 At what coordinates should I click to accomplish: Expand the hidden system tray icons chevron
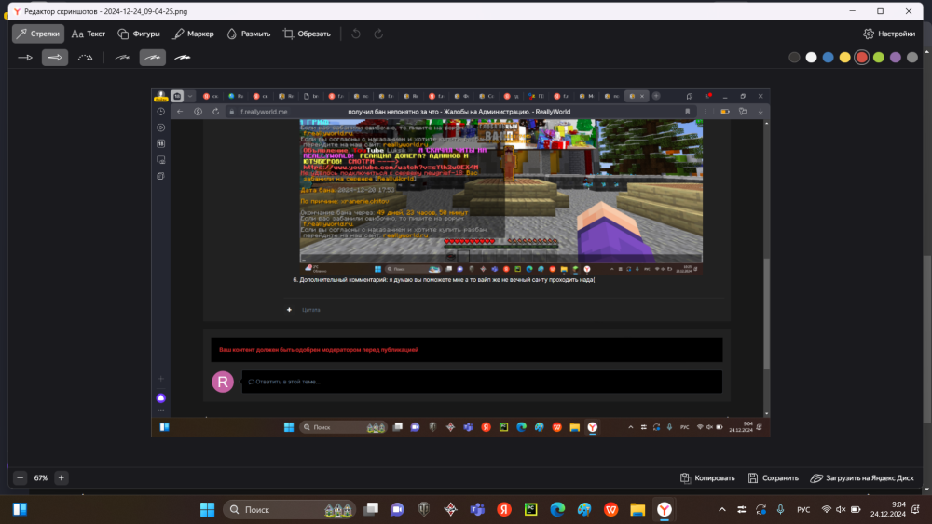722,510
